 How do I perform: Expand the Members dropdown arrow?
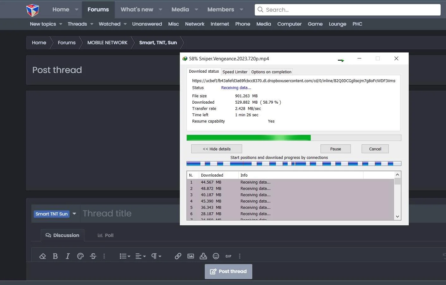click(241, 9)
